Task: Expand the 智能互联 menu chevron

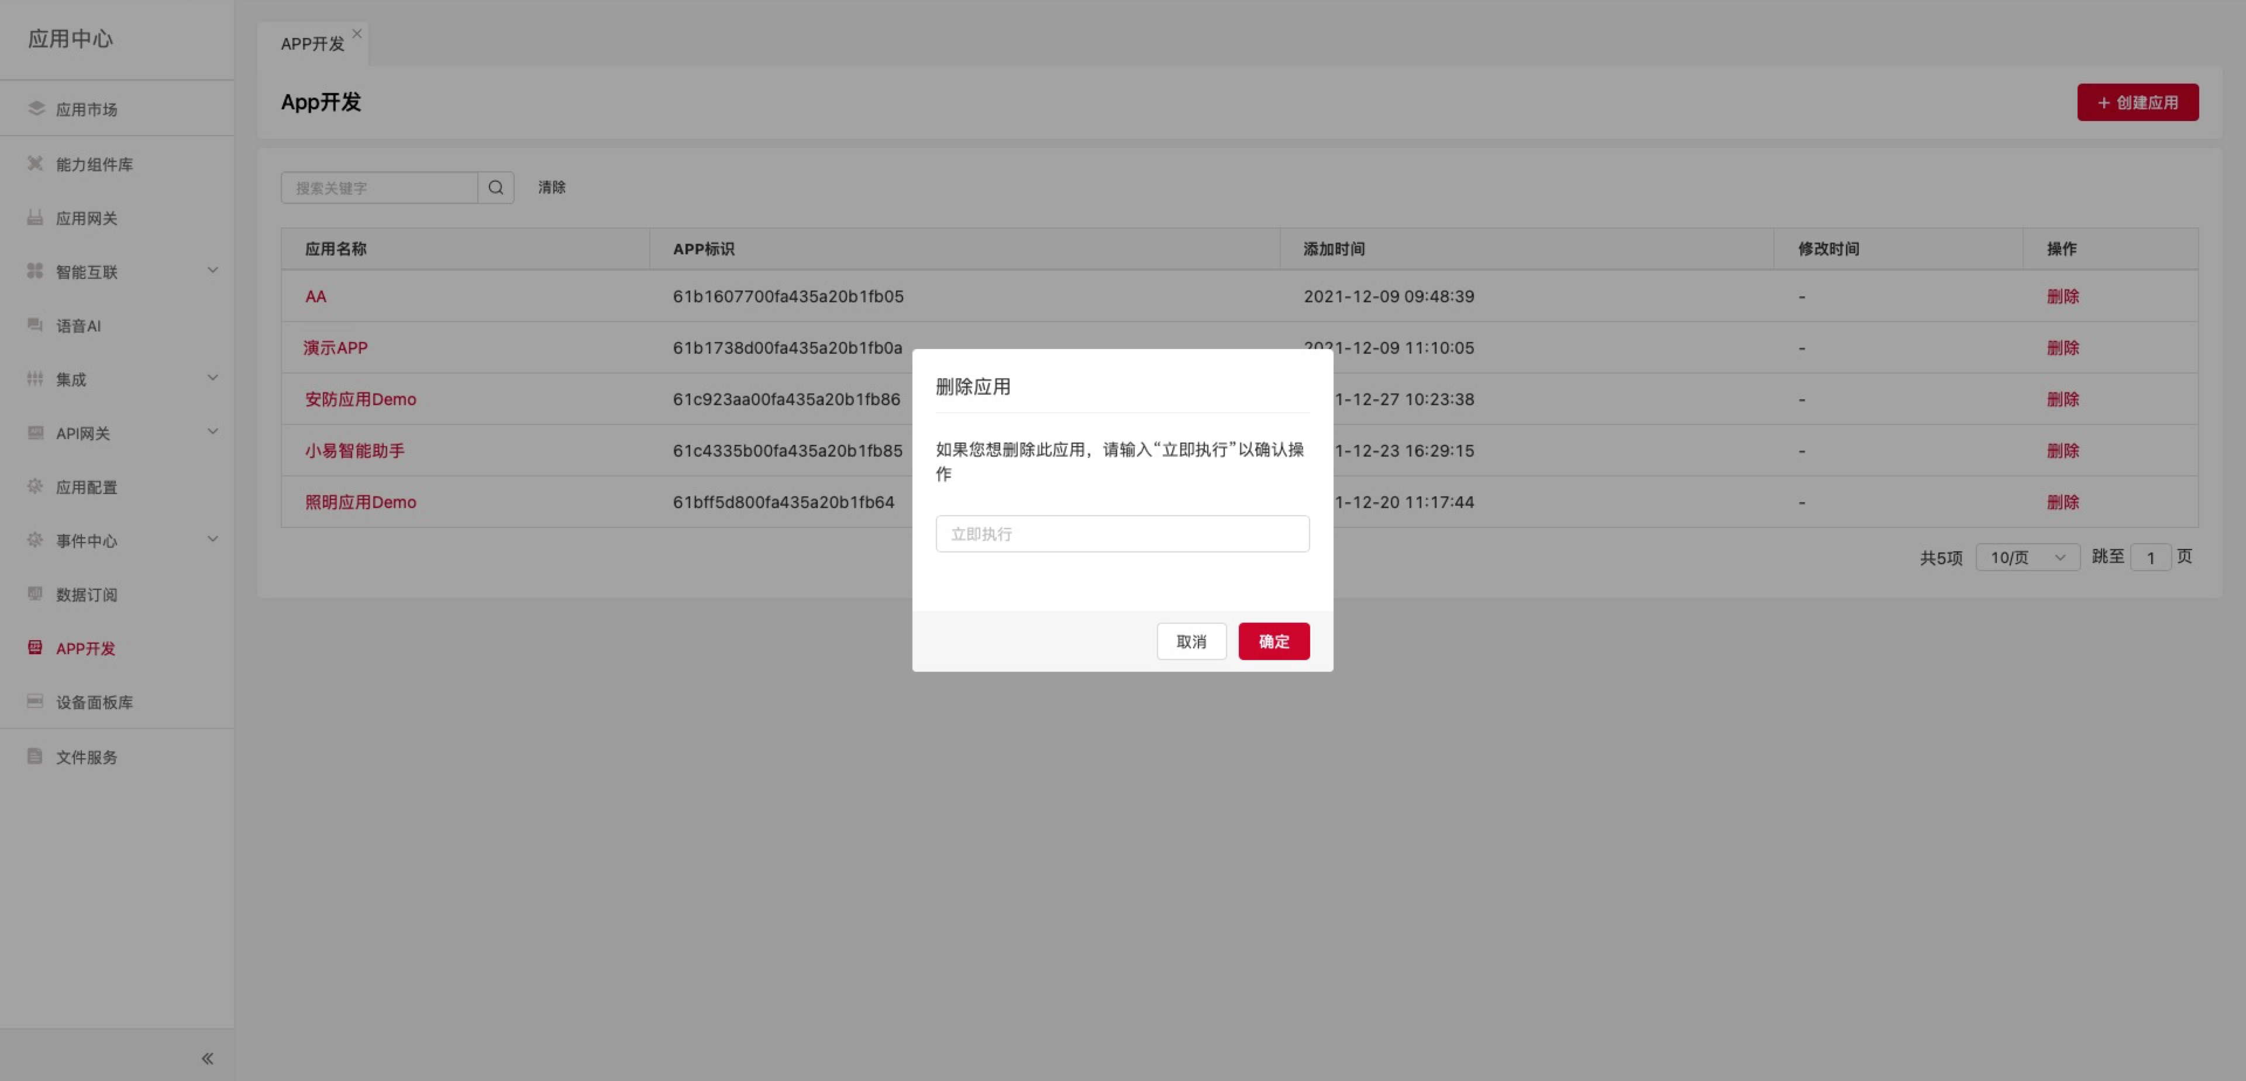Action: [213, 270]
